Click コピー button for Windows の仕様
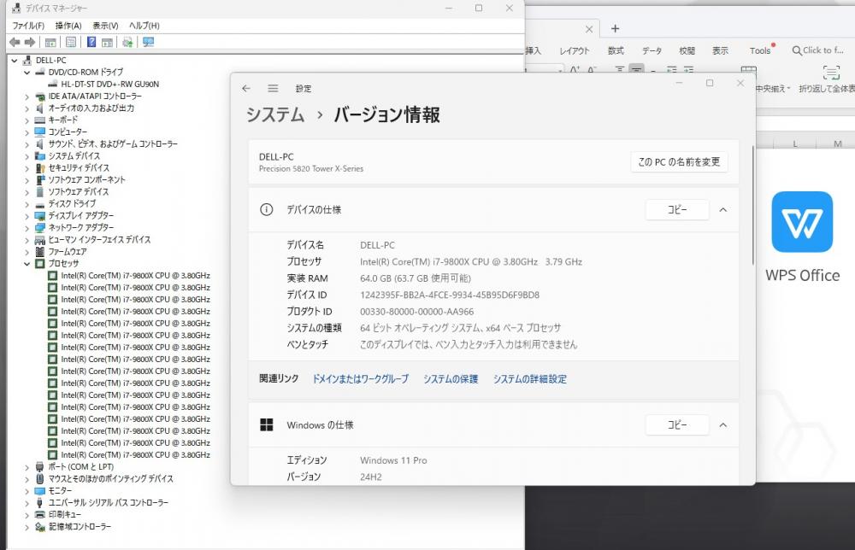Screen dimensions: 855x550 [677, 424]
